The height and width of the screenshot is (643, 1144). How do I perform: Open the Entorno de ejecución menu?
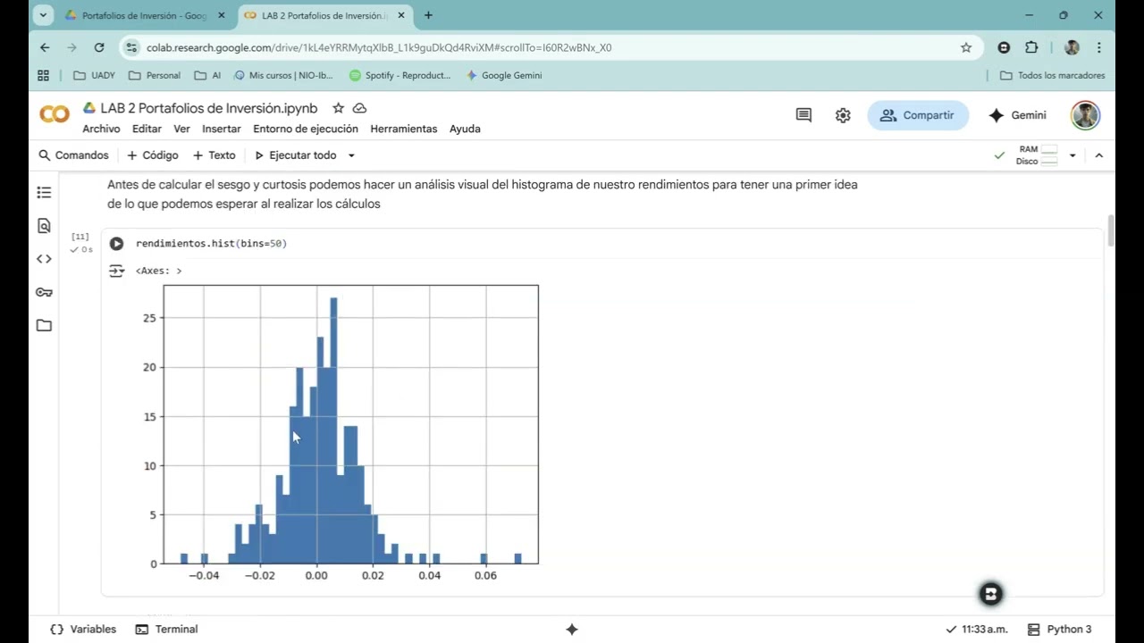(x=306, y=129)
